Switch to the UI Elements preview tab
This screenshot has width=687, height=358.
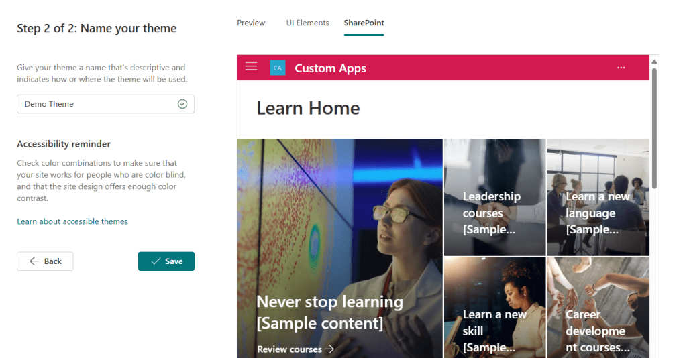[x=307, y=23]
